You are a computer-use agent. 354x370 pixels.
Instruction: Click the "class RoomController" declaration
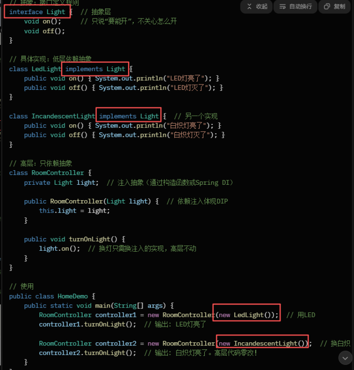click(46, 173)
